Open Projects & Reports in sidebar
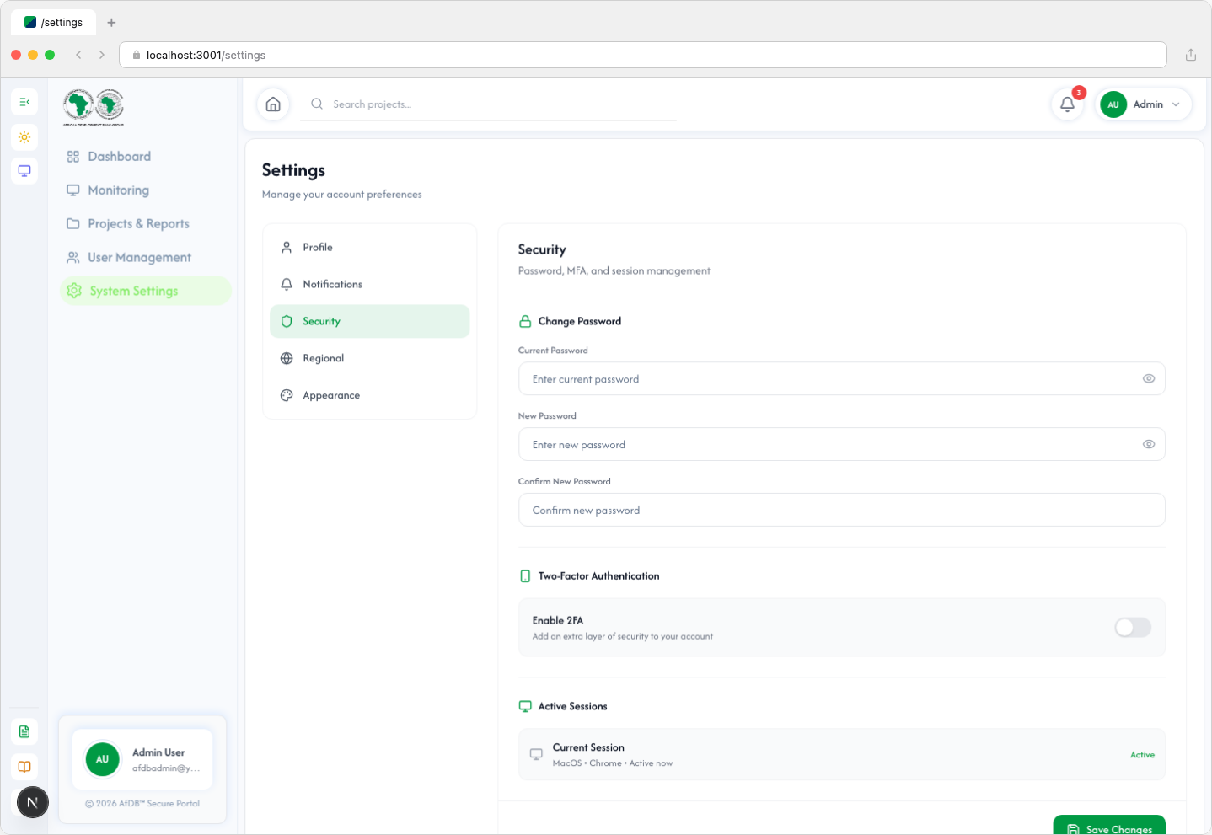1212x835 pixels. pos(145,223)
